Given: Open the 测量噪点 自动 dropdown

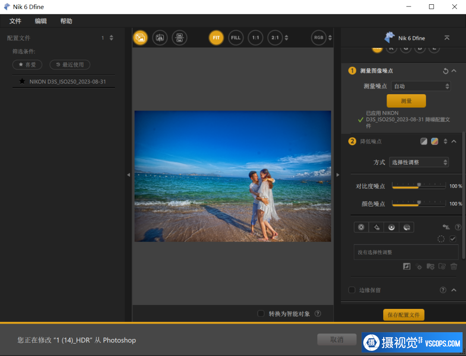Looking at the screenshot, I should point(421,86).
